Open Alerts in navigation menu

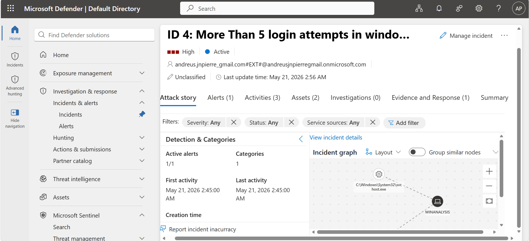(x=66, y=126)
